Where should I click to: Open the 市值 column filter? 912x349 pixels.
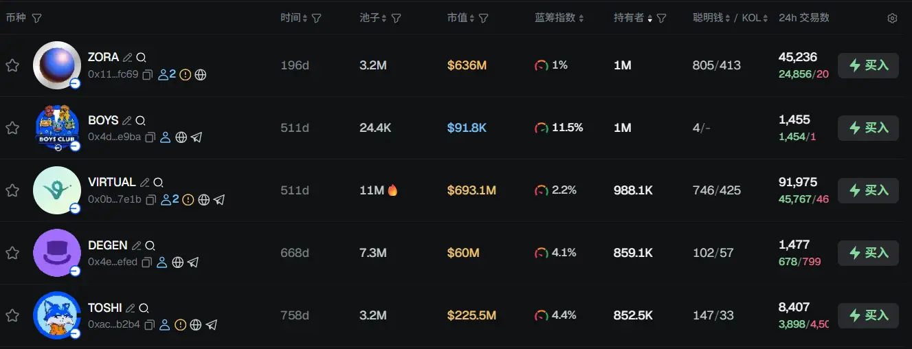coord(484,19)
